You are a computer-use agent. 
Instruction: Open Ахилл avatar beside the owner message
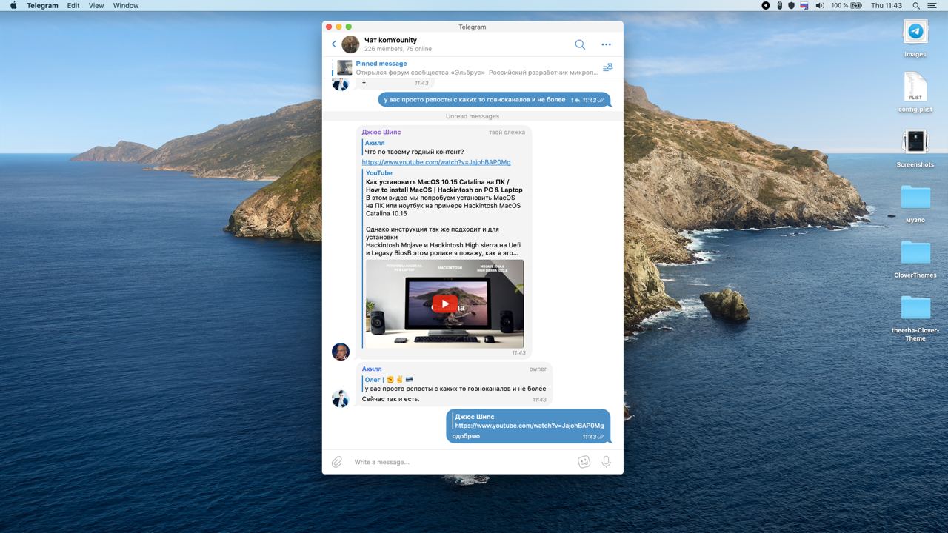[340, 398]
